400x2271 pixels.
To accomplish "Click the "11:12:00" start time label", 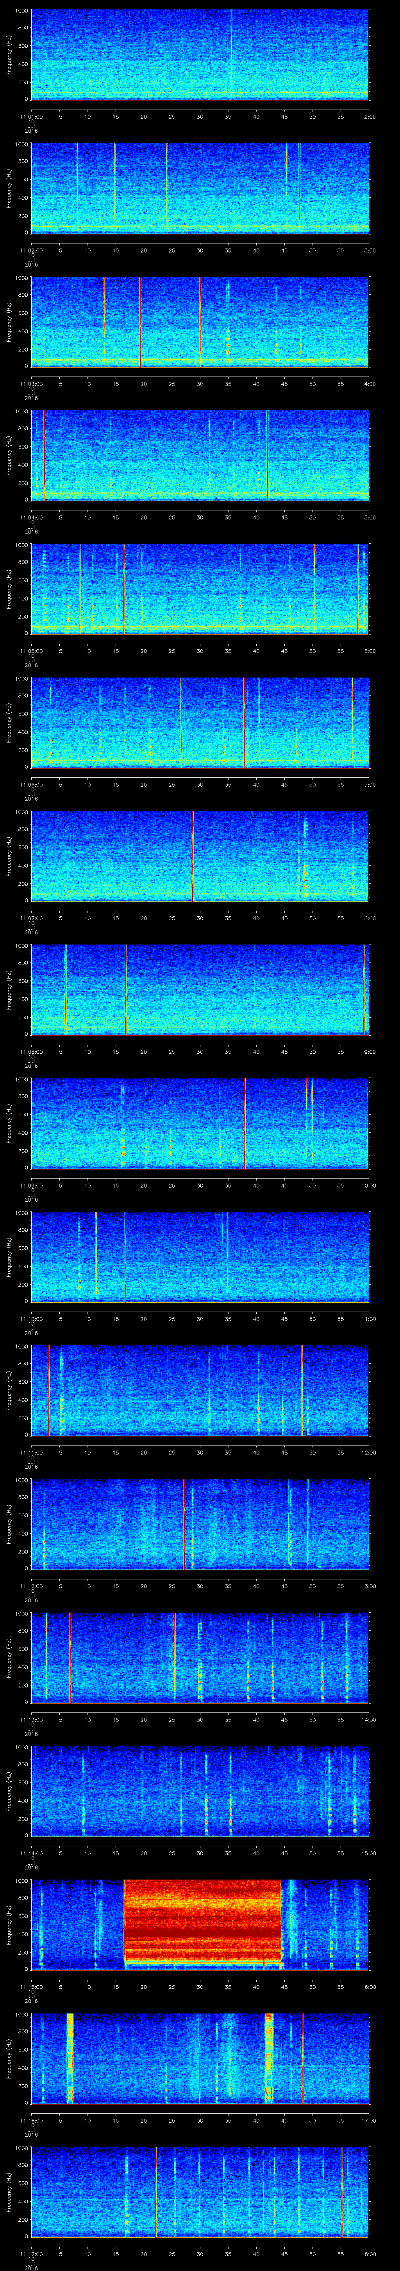I will pos(31,1585).
